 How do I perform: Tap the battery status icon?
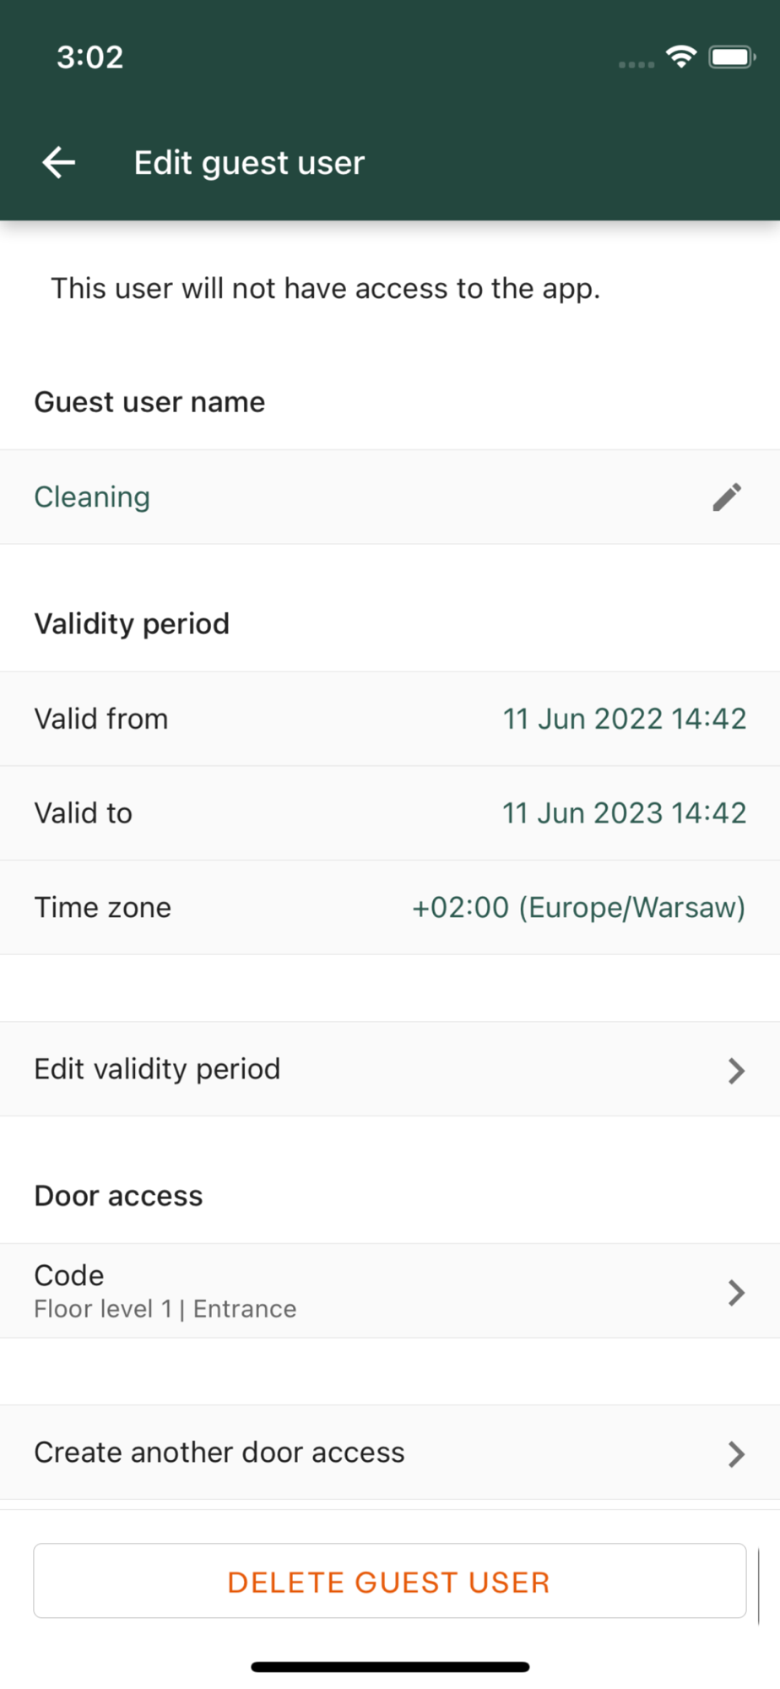(x=732, y=57)
